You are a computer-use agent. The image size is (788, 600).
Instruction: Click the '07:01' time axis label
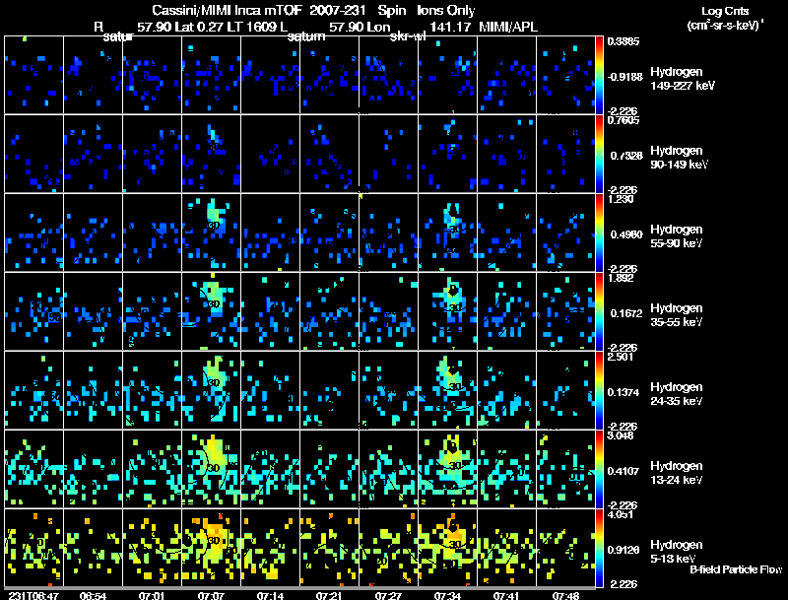point(152,595)
